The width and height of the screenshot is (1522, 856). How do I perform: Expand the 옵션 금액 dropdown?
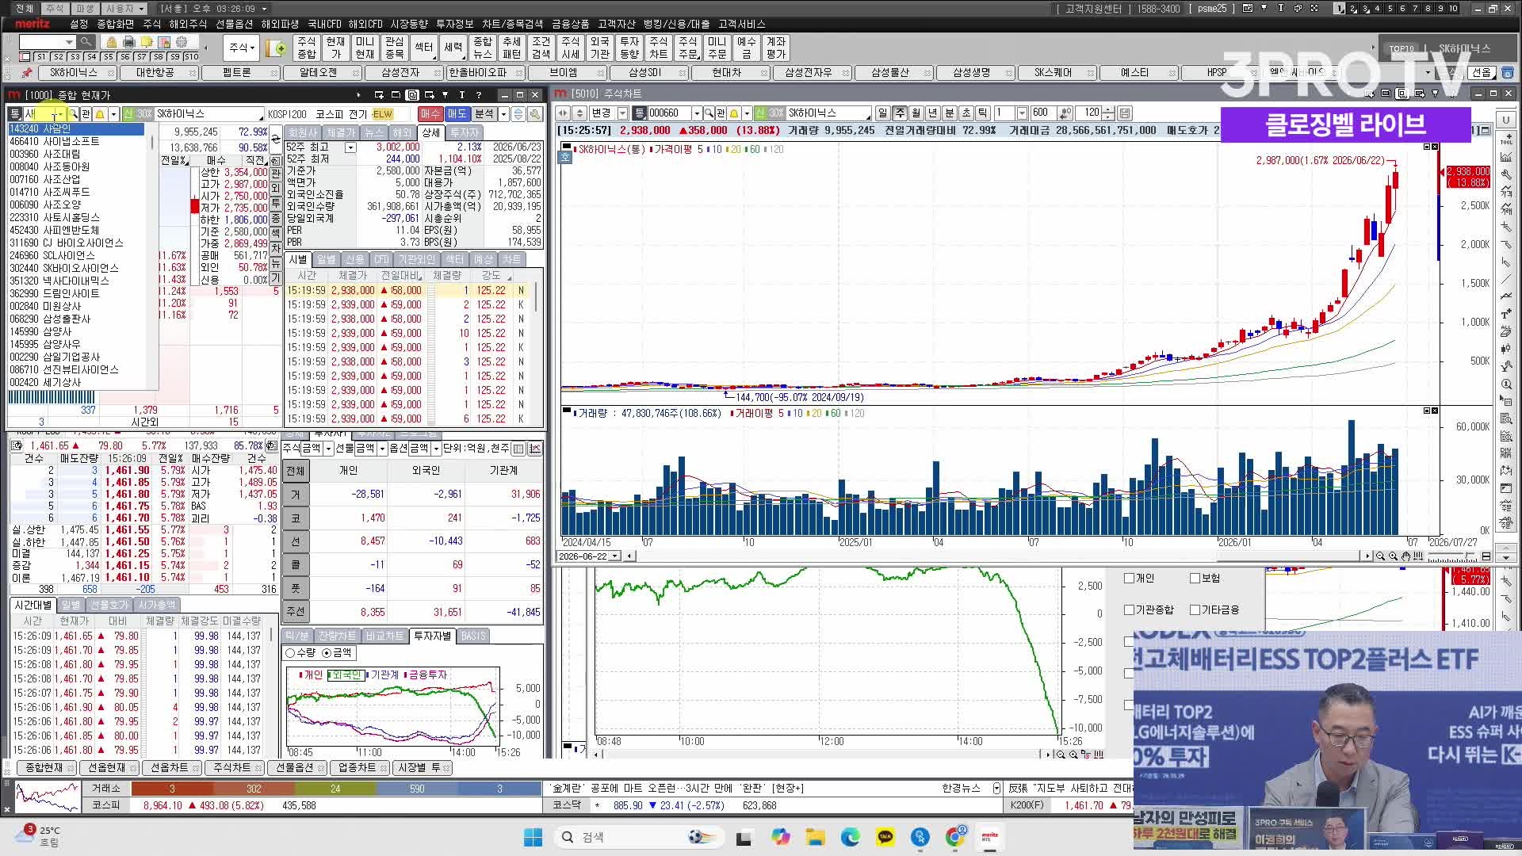435,449
